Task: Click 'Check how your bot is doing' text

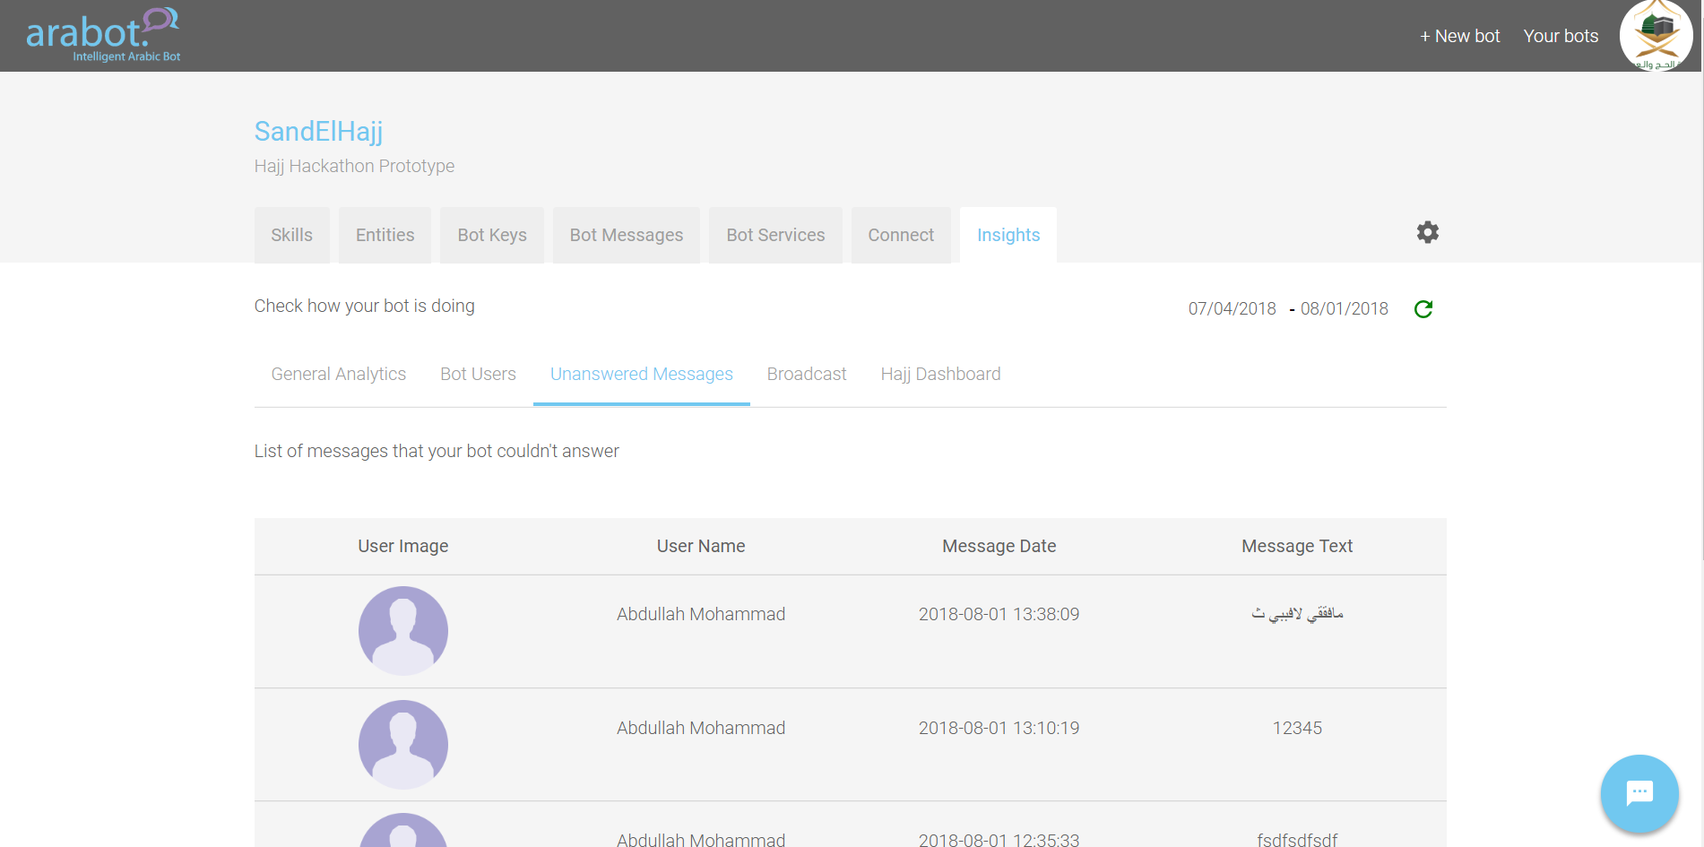Action: (x=365, y=306)
